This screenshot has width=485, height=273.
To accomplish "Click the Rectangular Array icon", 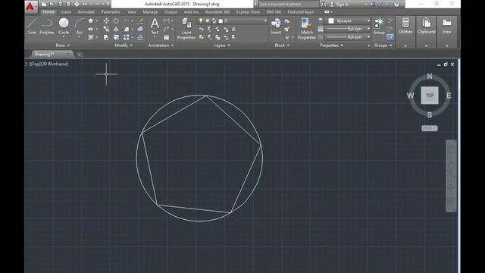I will coord(127,37).
